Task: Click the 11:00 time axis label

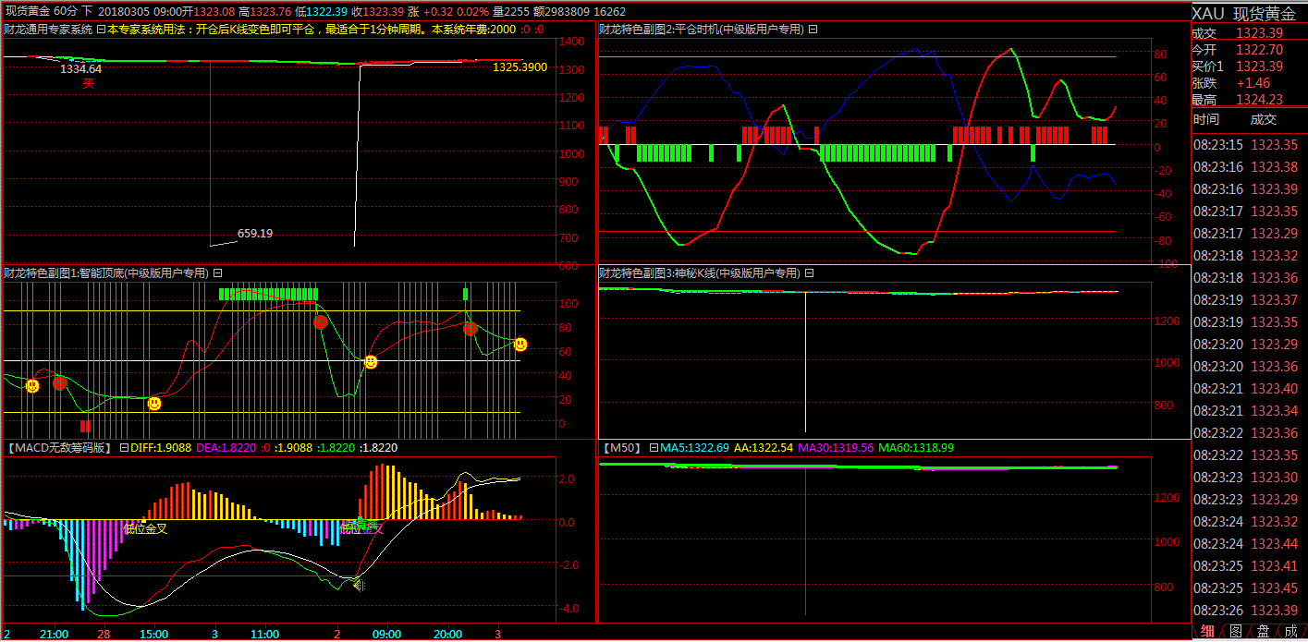Action: pyautogui.click(x=264, y=635)
